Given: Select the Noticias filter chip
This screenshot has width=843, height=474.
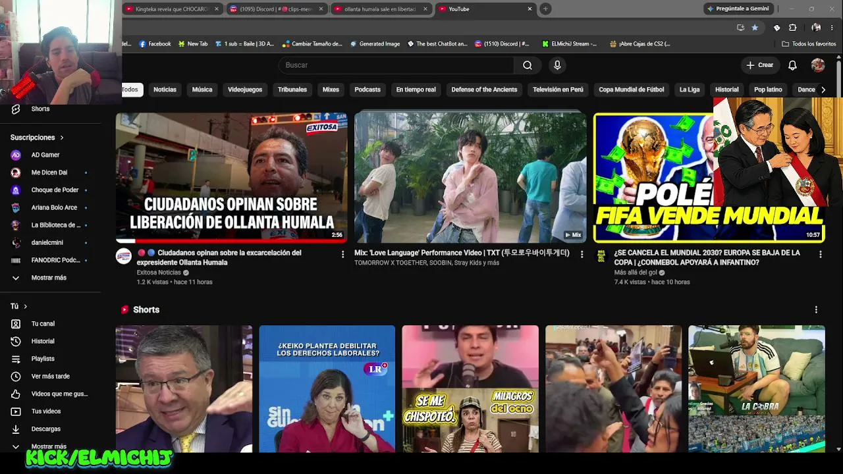Looking at the screenshot, I should pyautogui.click(x=165, y=90).
